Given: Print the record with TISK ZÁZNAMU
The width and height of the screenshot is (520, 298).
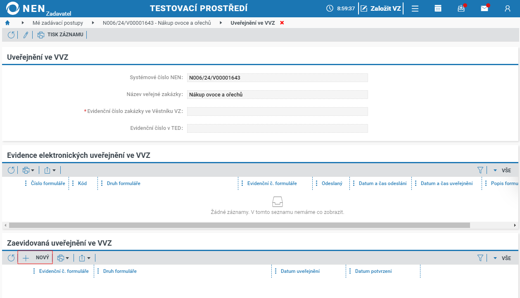Looking at the screenshot, I should [x=61, y=35].
